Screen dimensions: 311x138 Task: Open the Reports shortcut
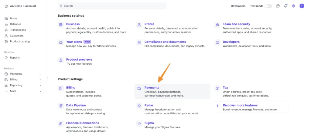pos(15,58)
